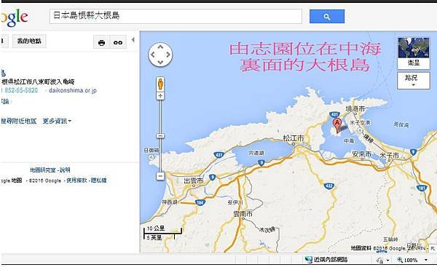Click the 米子市 city label
Image resolution: width=437 pixels, height=270 pixels.
390,156
